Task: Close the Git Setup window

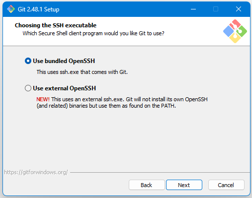Action: point(239,9)
